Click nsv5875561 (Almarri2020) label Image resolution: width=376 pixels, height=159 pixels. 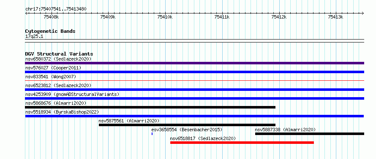point(129,121)
